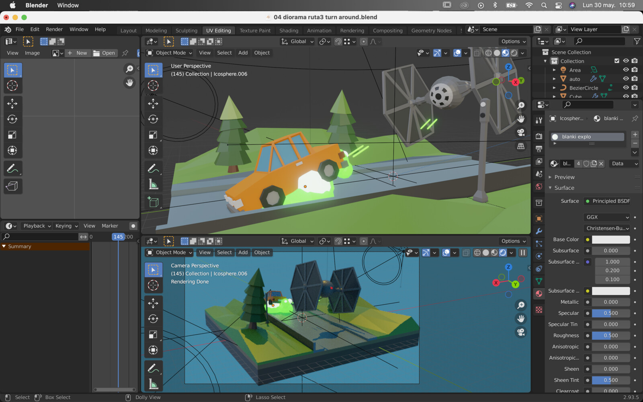Click Open image button in UV editor
This screenshot has width=643, height=402.
click(x=104, y=53)
